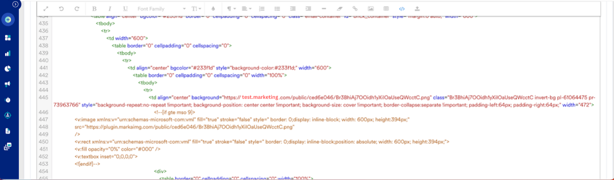Open the Font Family dropdown
The image size is (614, 180).
click(161, 8)
